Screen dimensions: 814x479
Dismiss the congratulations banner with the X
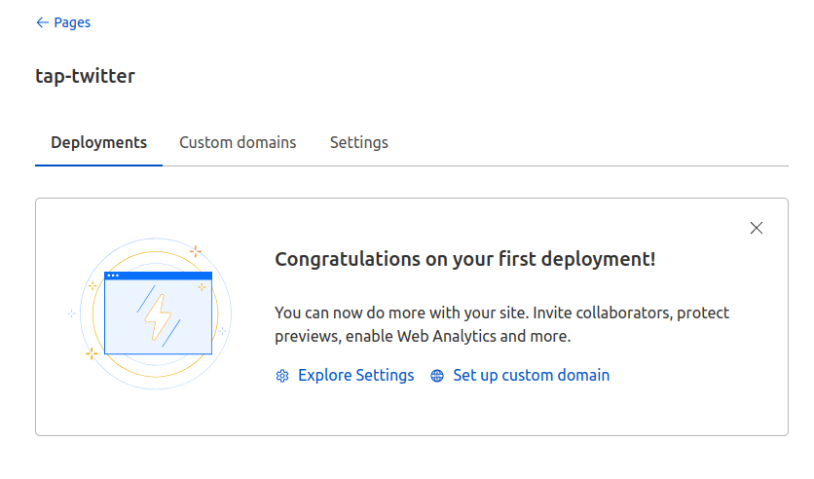[757, 228]
